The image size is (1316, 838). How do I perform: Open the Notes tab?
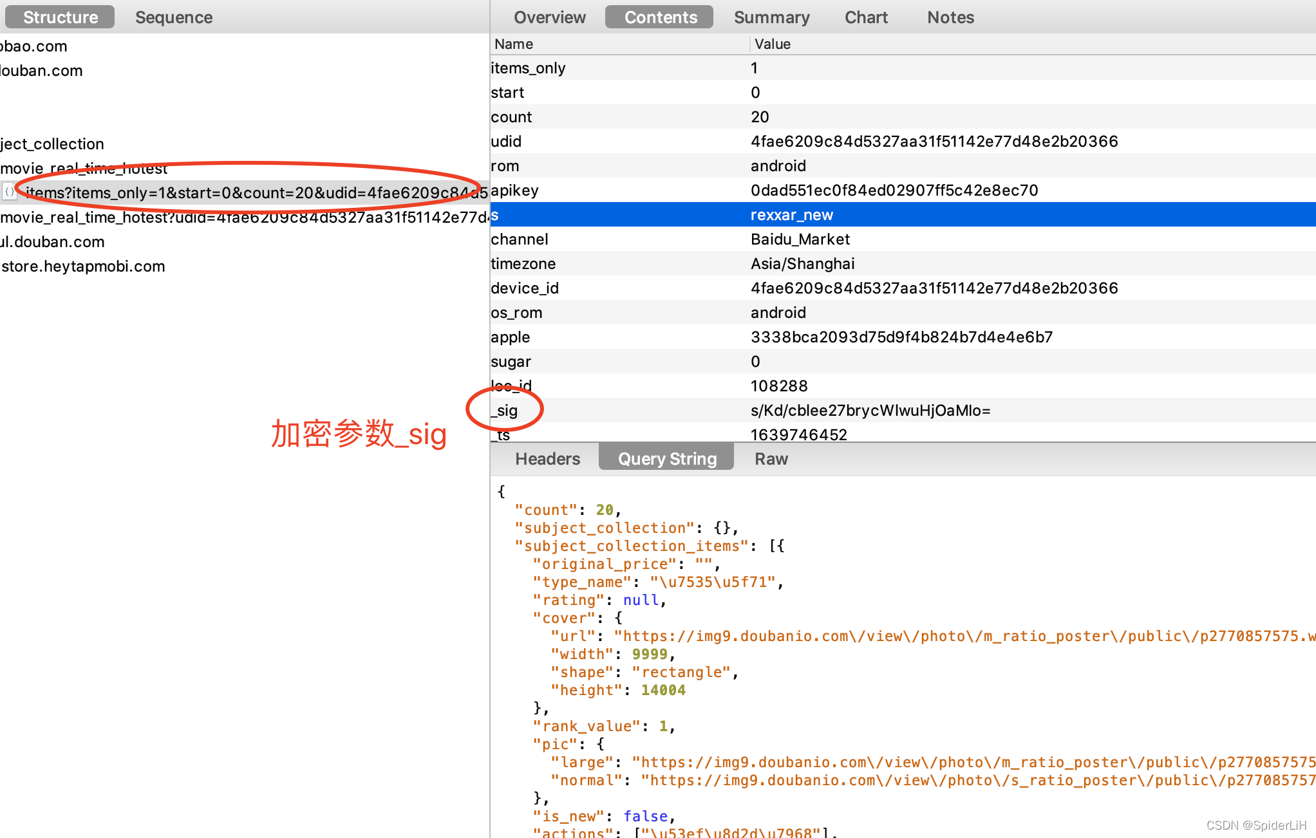point(950,17)
